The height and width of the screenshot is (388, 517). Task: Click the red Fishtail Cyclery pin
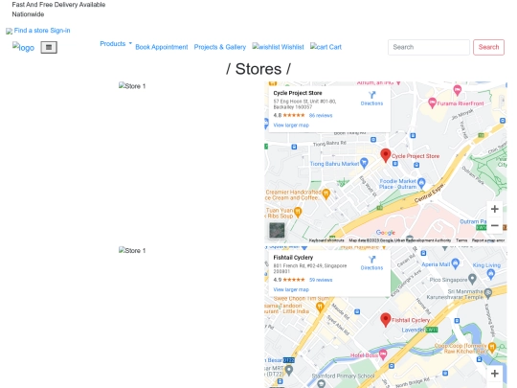(x=386, y=320)
